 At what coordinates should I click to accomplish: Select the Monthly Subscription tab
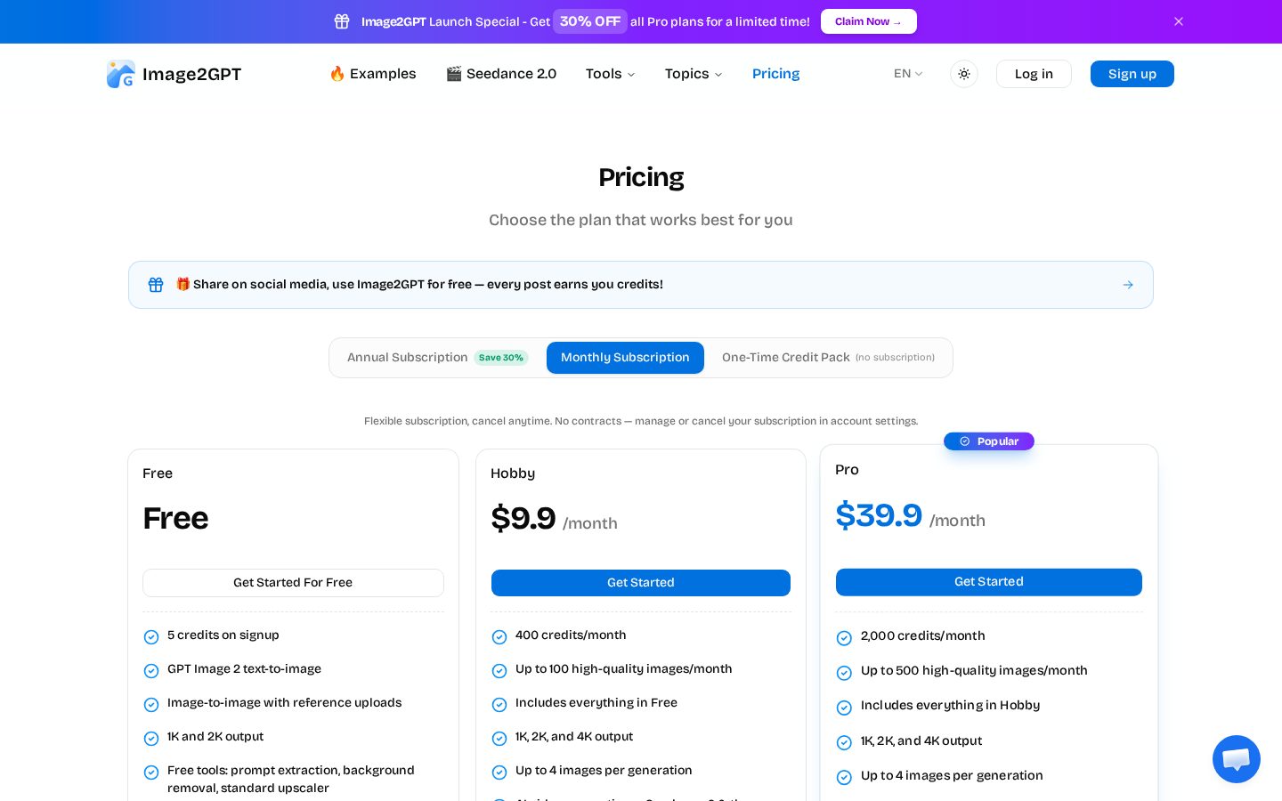tap(625, 358)
